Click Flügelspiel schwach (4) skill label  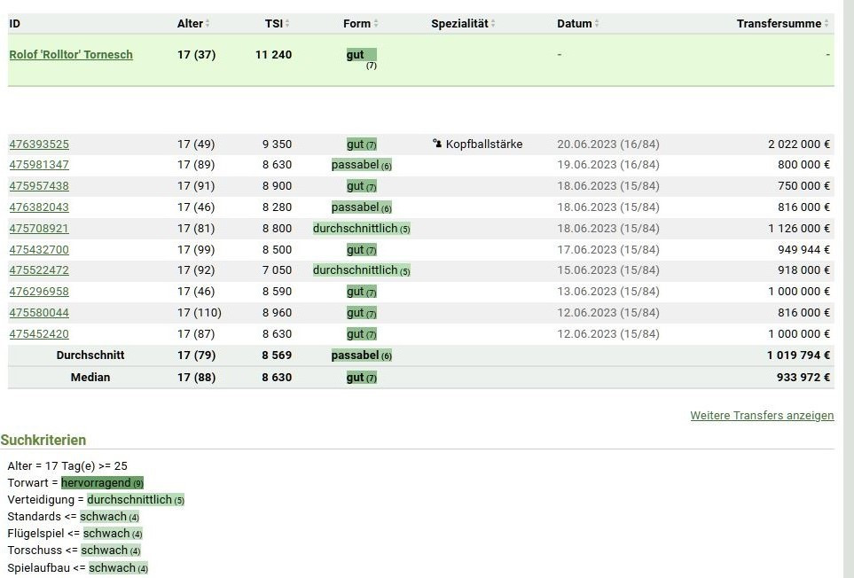[113, 534]
